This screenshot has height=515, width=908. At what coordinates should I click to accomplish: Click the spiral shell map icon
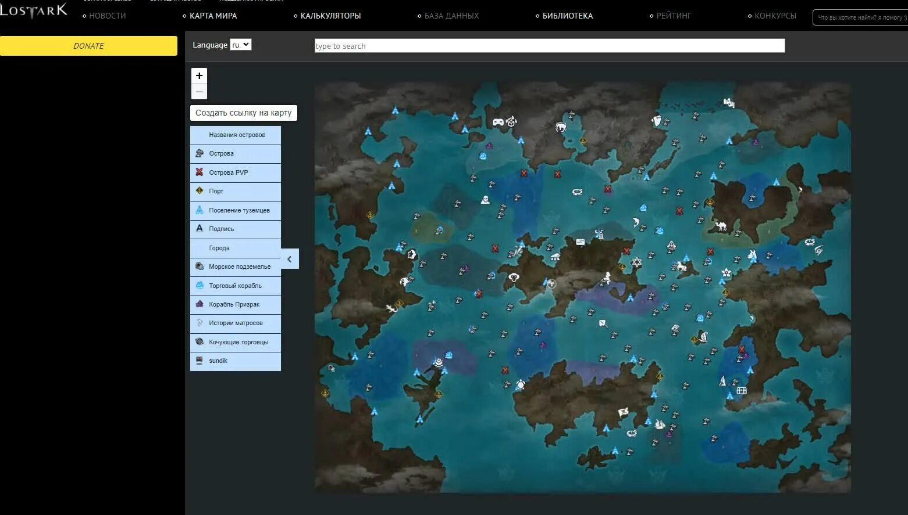coord(439,363)
